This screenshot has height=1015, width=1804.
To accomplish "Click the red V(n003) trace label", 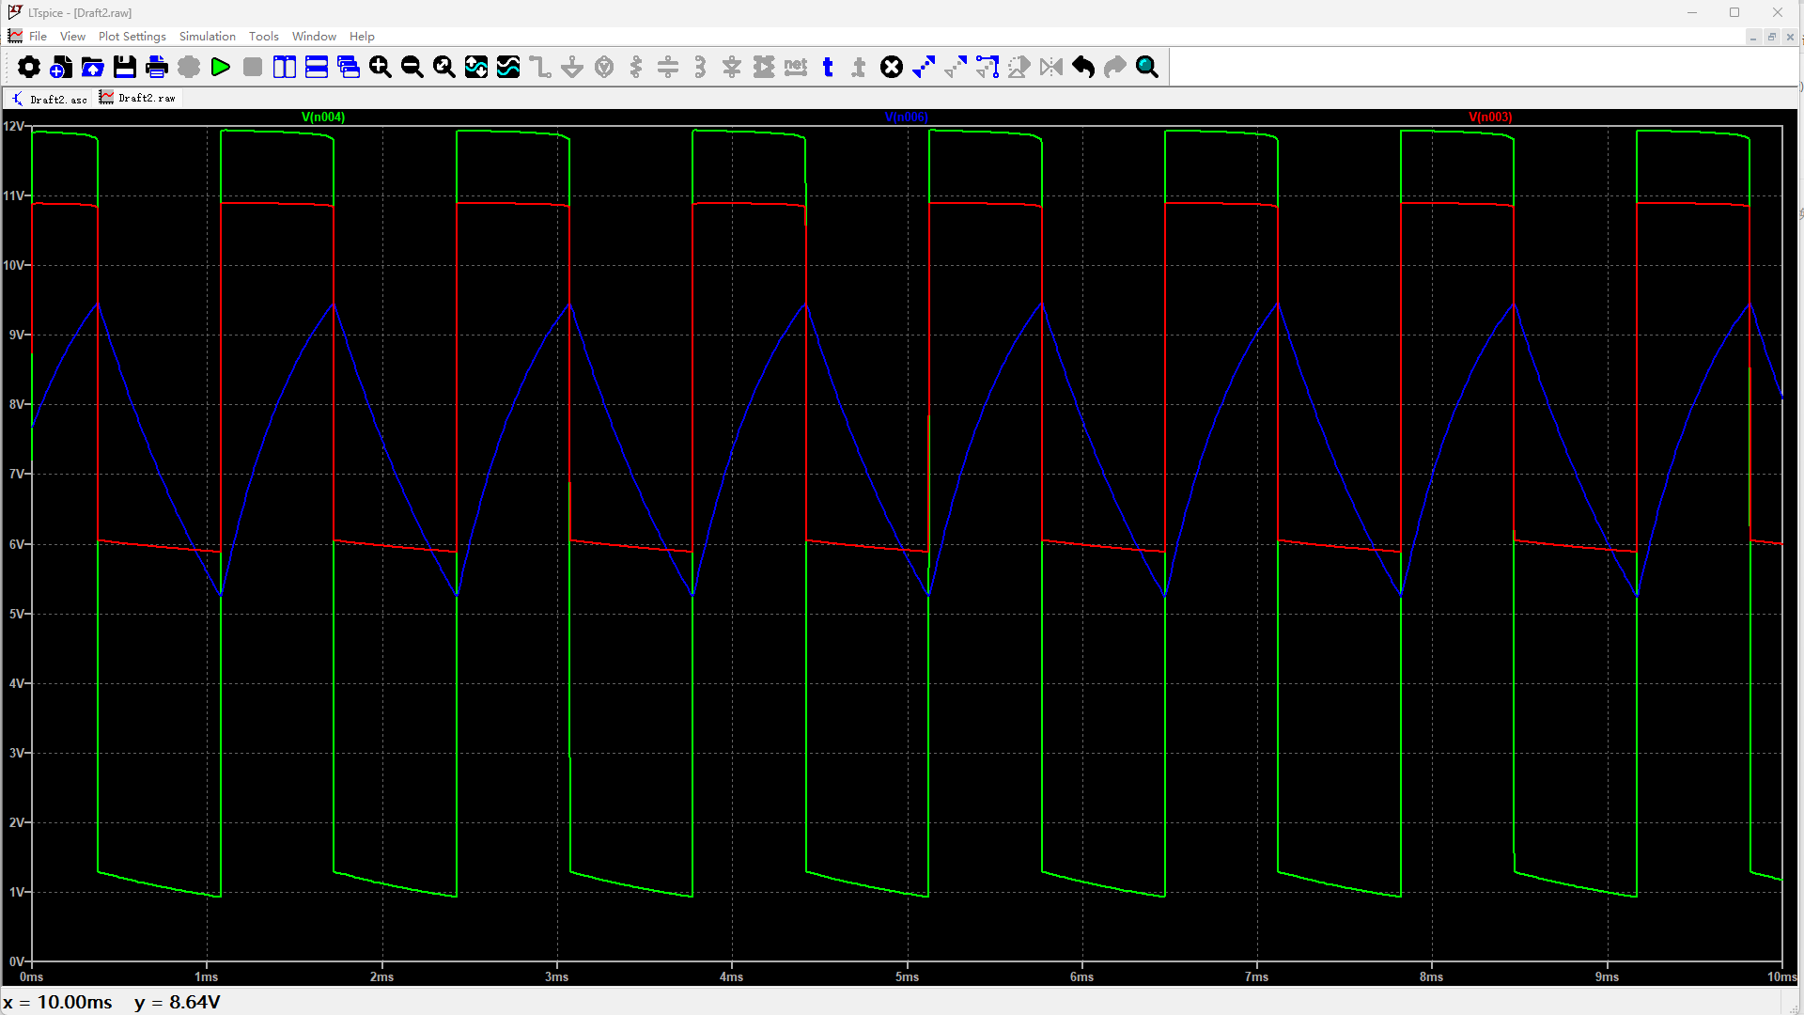I will click(1490, 117).
